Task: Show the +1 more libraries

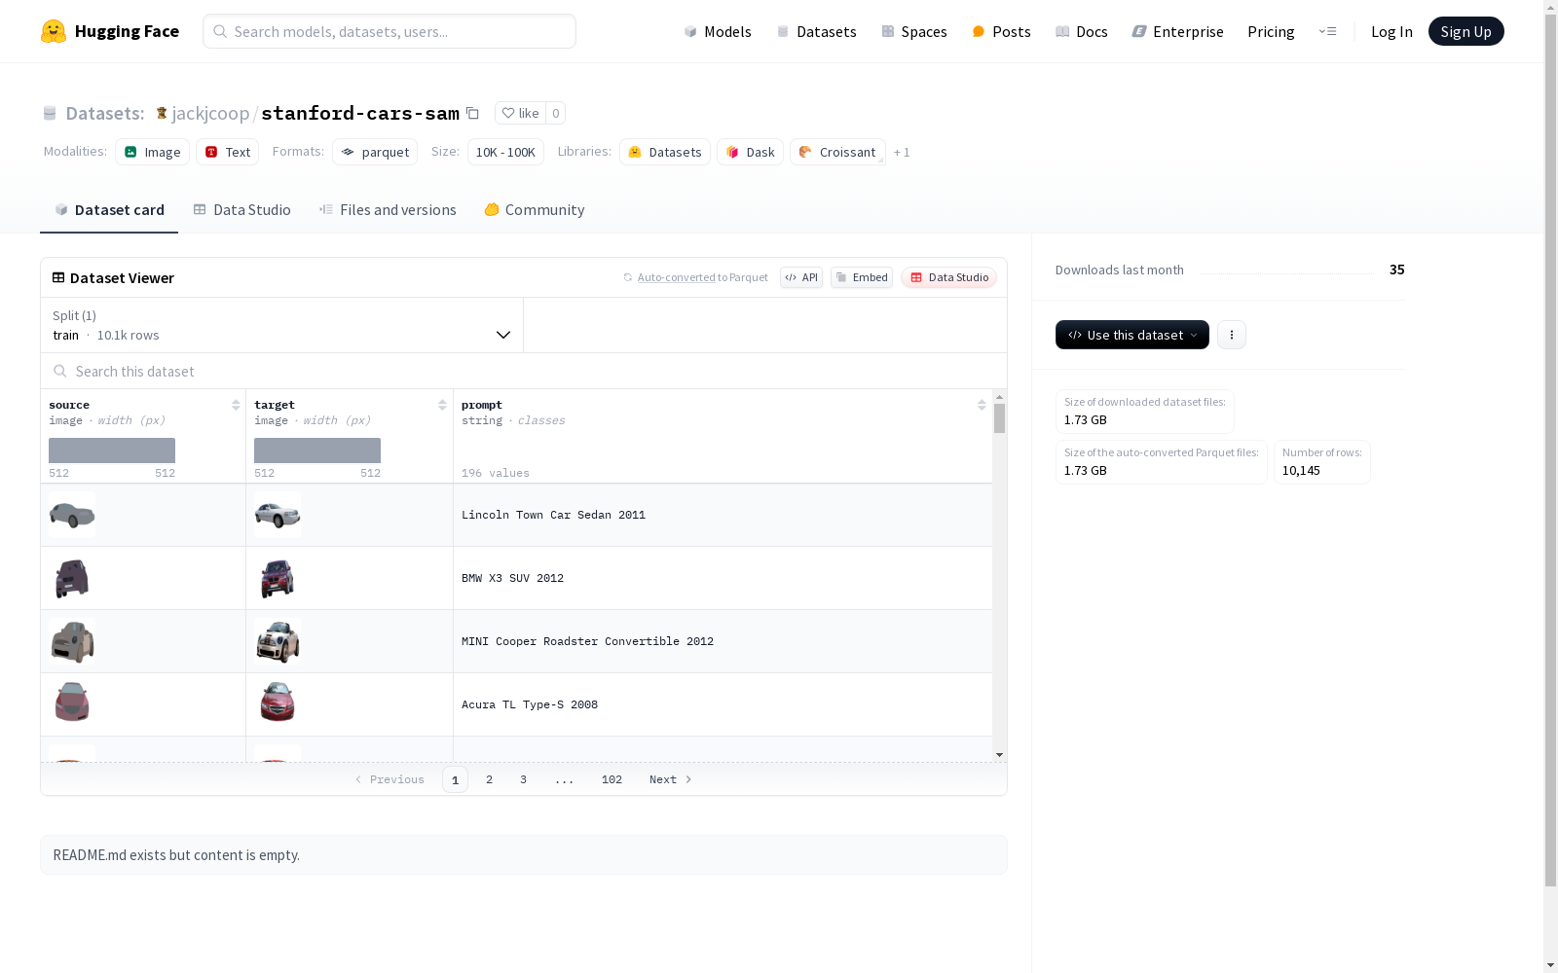Action: 902,152
